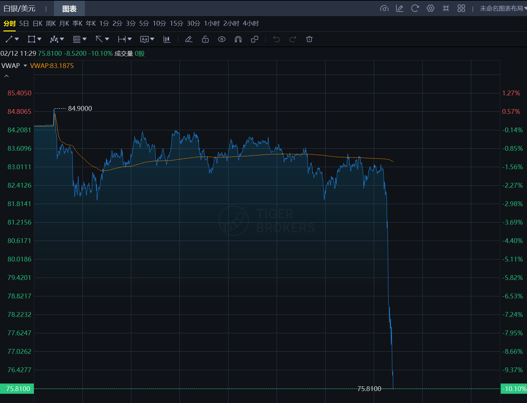
Task: Toggle drawing visibility with the eye icon
Action: (x=222, y=39)
